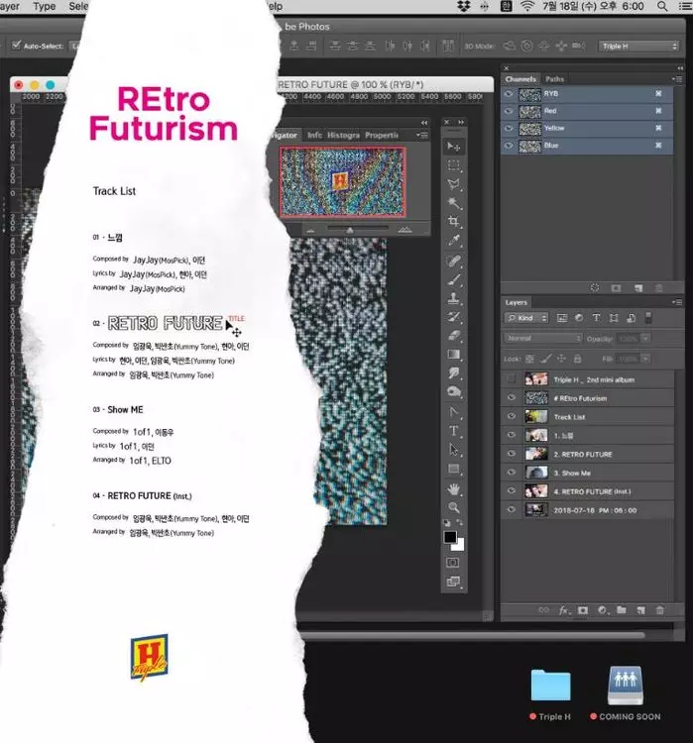This screenshot has height=743, width=693.
Task: Open the Normal blend mode dropdown
Action: 543,338
